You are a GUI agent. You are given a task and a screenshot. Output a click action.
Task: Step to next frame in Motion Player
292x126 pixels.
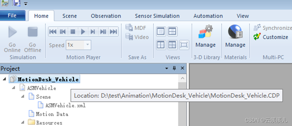(93, 31)
